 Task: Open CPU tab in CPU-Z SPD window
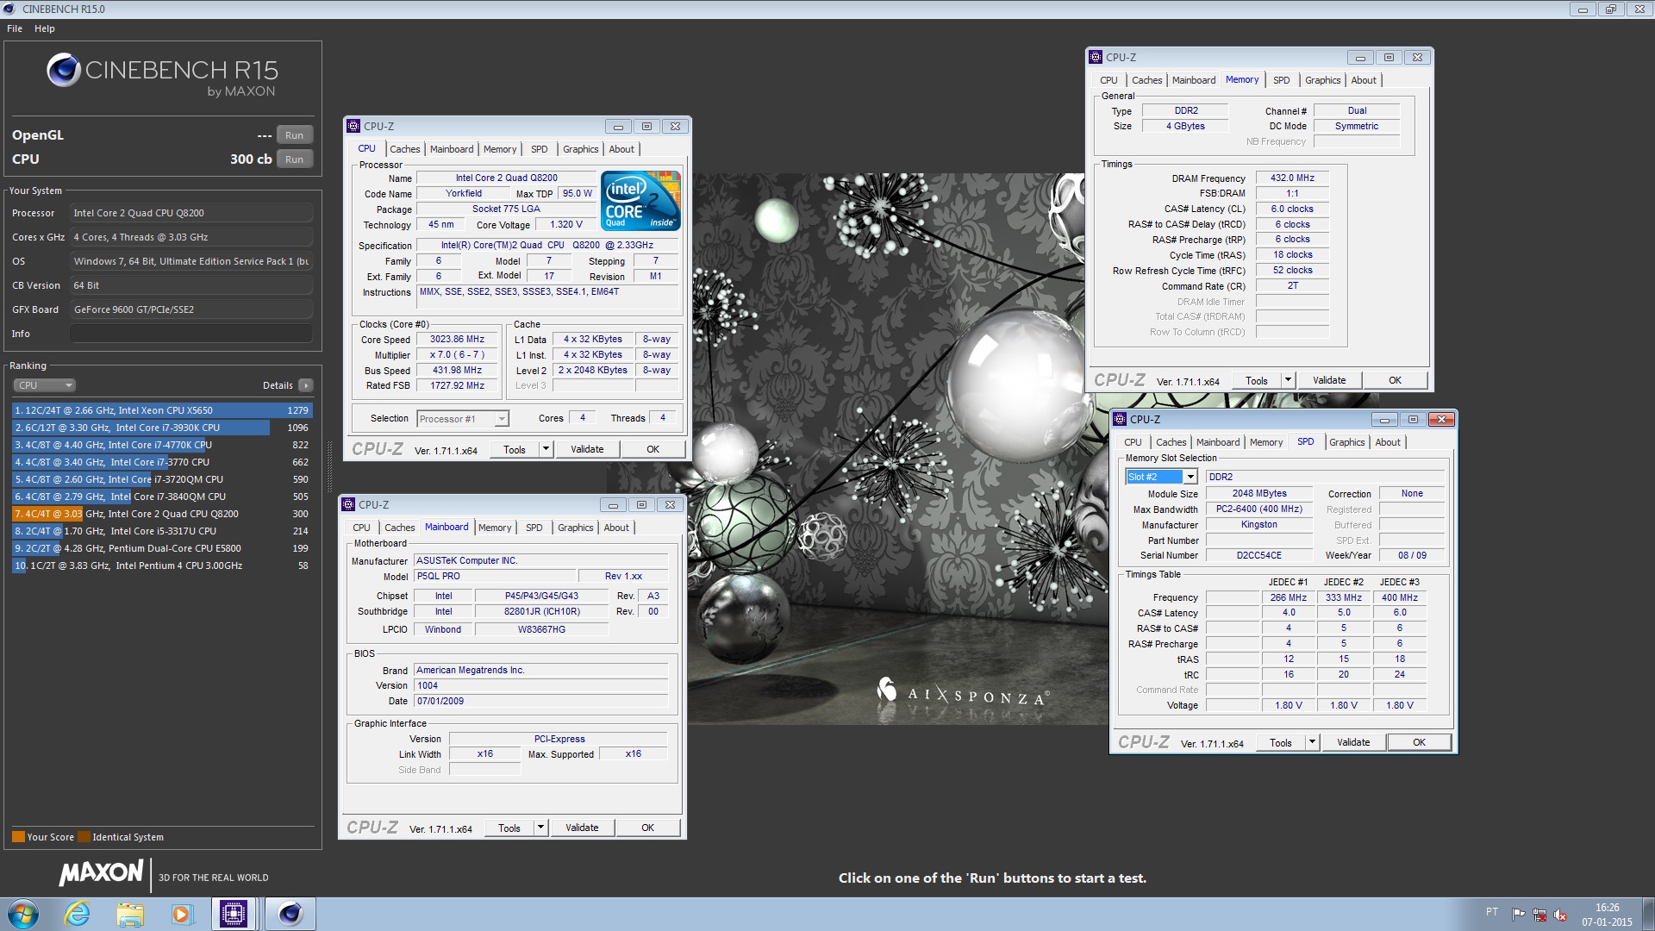[1133, 442]
